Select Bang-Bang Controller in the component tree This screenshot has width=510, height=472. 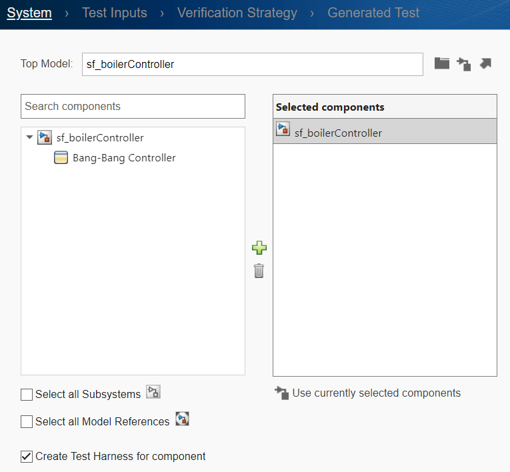124,158
